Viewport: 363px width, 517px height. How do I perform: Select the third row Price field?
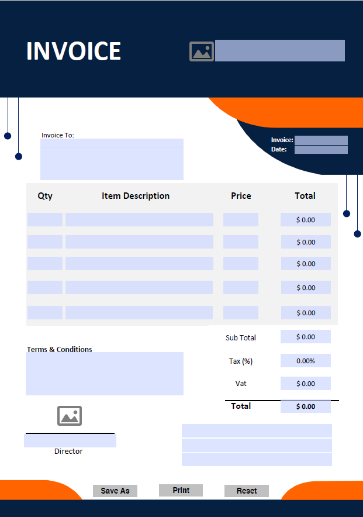click(x=240, y=264)
